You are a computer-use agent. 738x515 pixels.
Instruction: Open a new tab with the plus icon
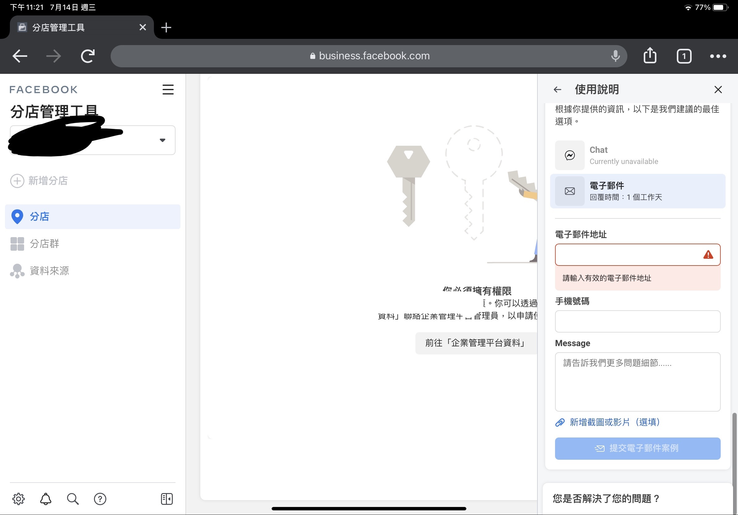point(166,27)
